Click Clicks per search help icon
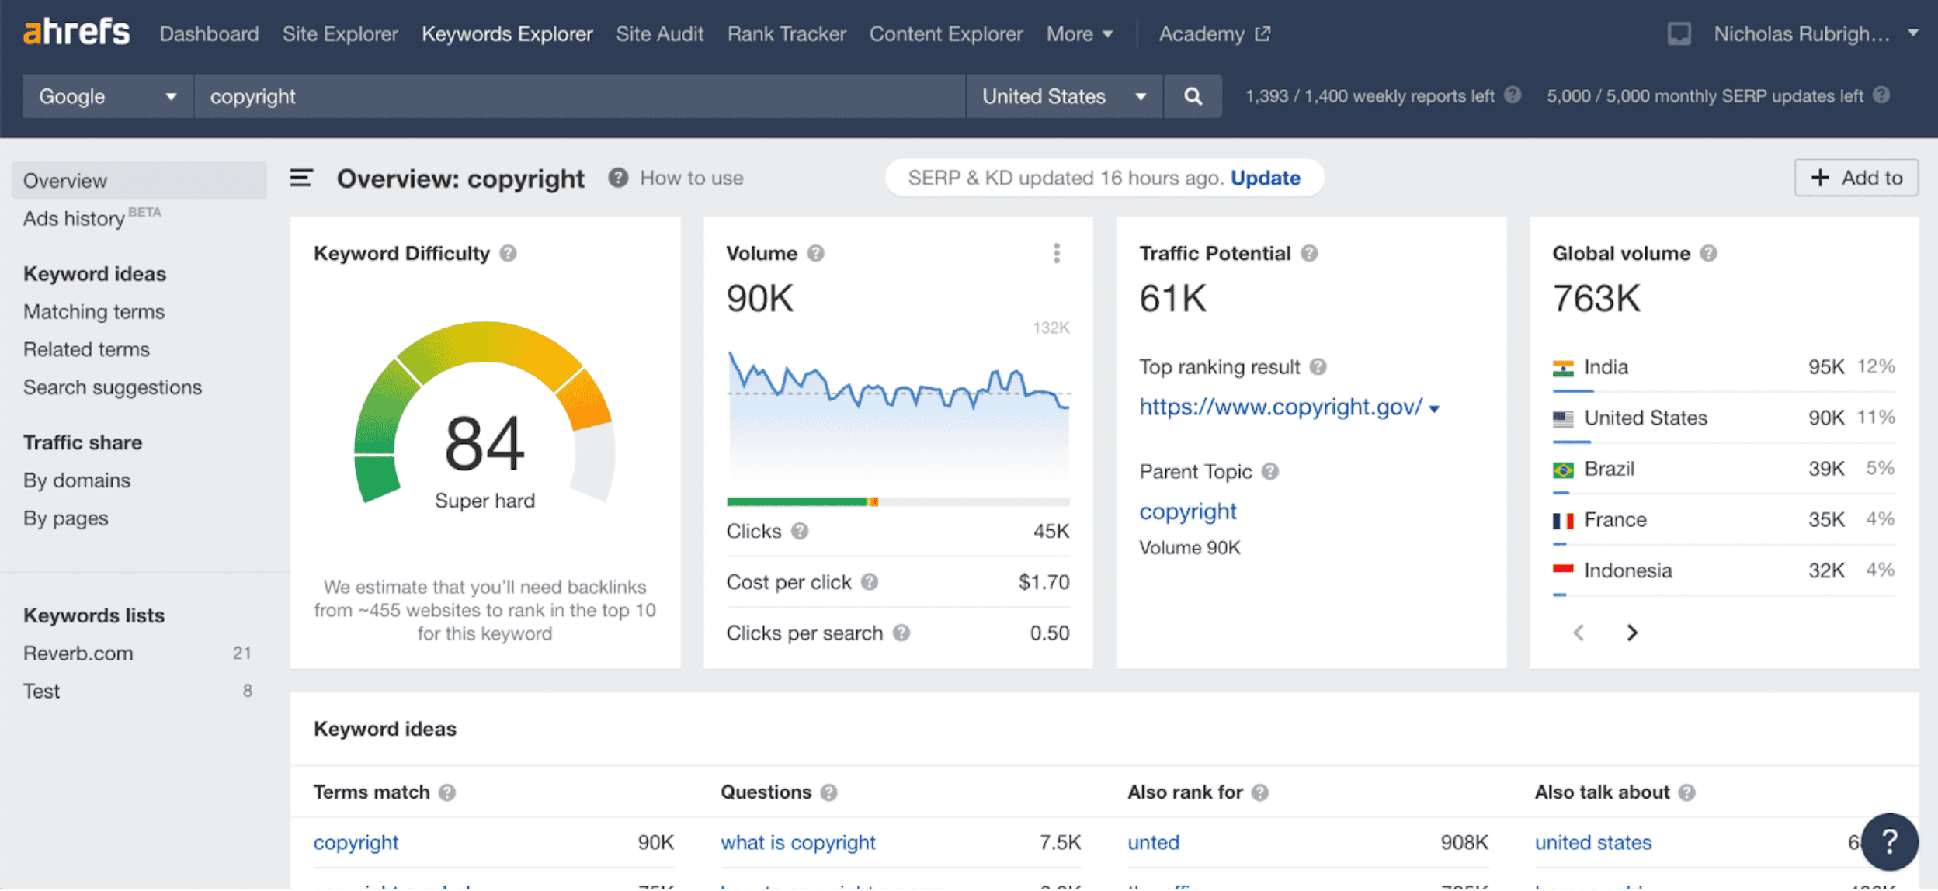The height and width of the screenshot is (891, 1938). pos(901,633)
